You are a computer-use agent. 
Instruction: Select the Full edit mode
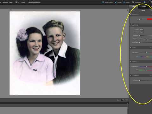point(133,10)
